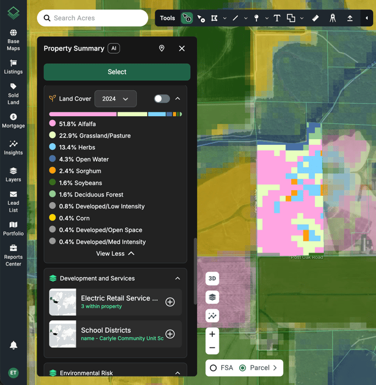Collapse the Environmental Risk section
Viewport: 376px width, 385px height.
[x=177, y=373]
